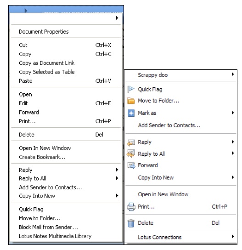Click the blue Mark as star icon
The height and width of the screenshot is (250, 242).
(131, 113)
